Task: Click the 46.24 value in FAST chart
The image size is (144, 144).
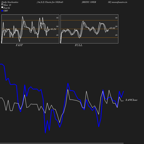Action: click(53, 29)
